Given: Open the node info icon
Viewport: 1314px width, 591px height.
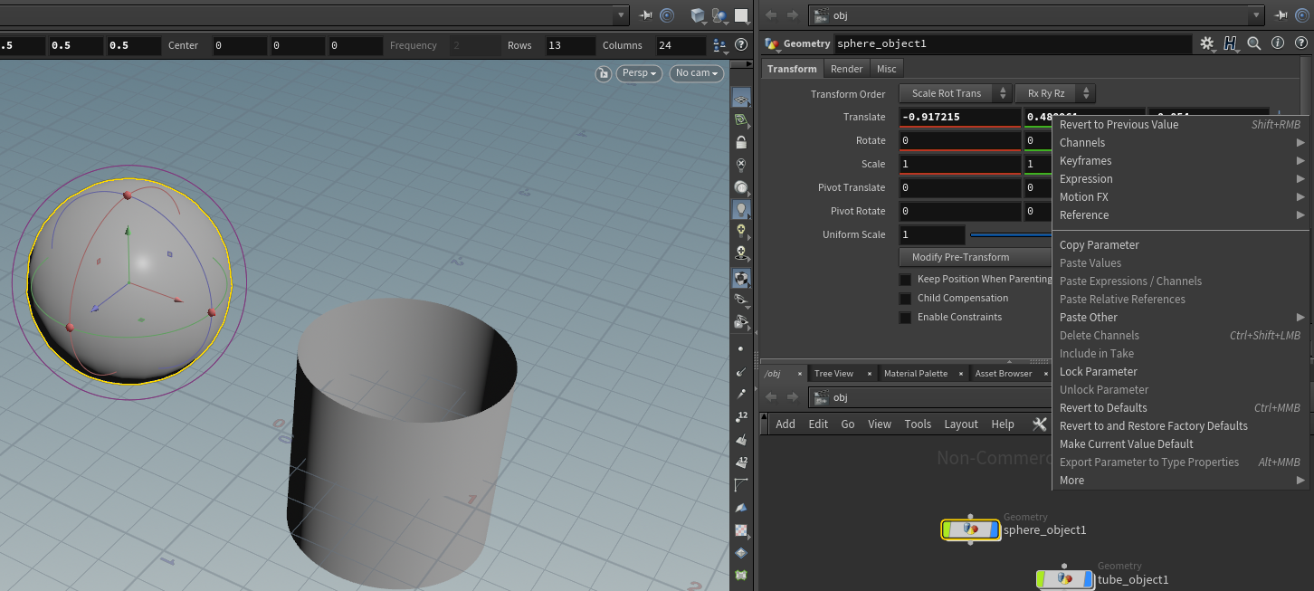Looking at the screenshot, I should tap(1278, 43).
